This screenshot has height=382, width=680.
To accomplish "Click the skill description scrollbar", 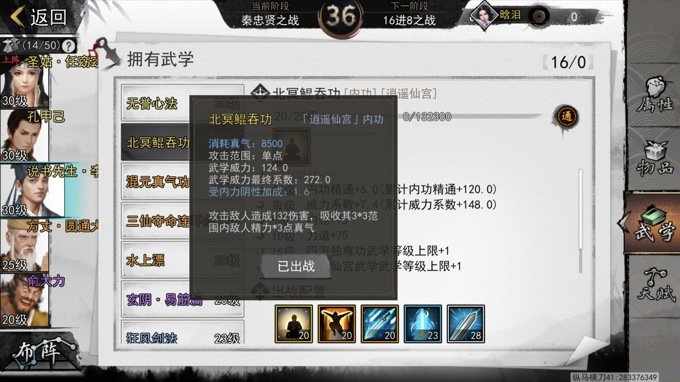I will [x=581, y=221].
